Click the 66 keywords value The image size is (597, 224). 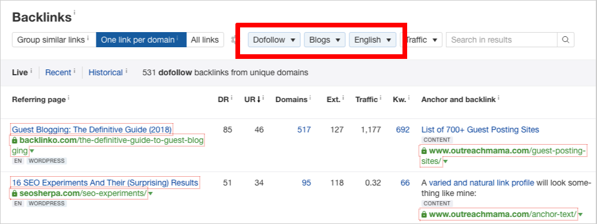(405, 183)
